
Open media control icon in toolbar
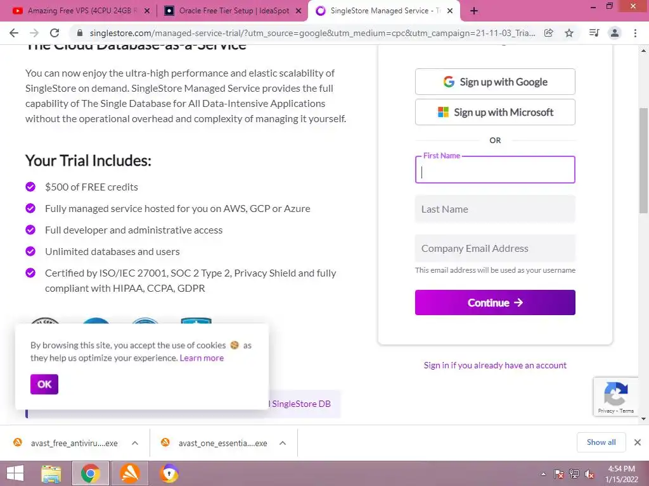[594, 33]
